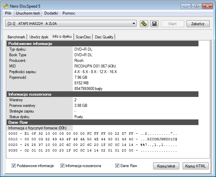
Task: Click the Podstawowe informacje section header
Action: [103, 44]
